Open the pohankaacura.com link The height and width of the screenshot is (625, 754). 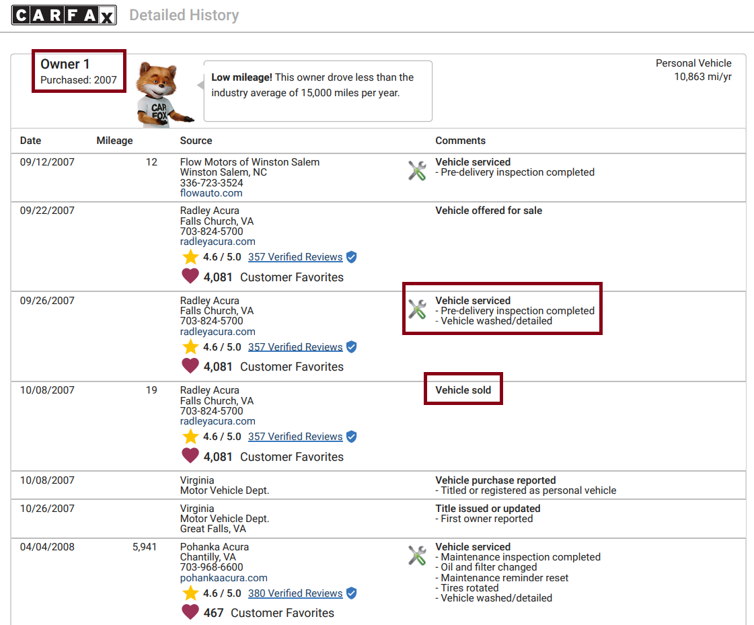223,578
